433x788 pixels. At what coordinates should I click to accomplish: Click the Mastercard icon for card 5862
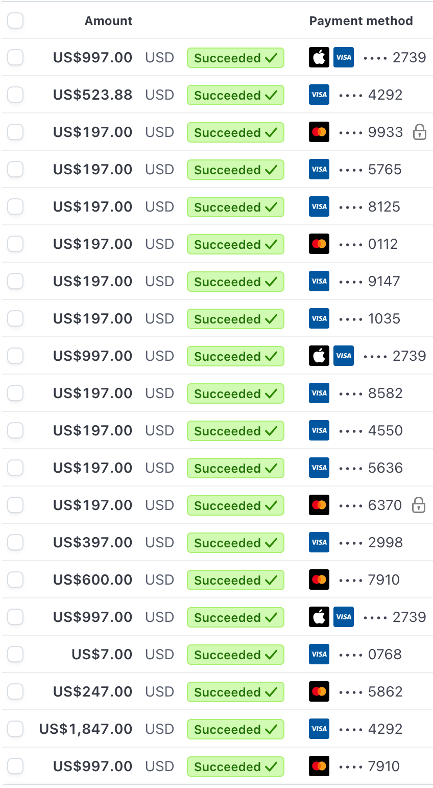(x=319, y=692)
